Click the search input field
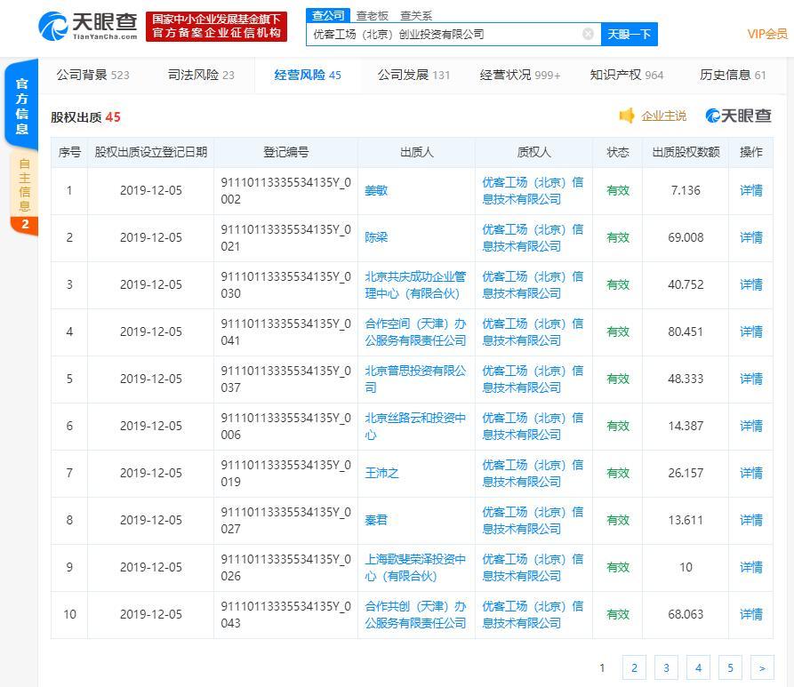 (x=445, y=34)
